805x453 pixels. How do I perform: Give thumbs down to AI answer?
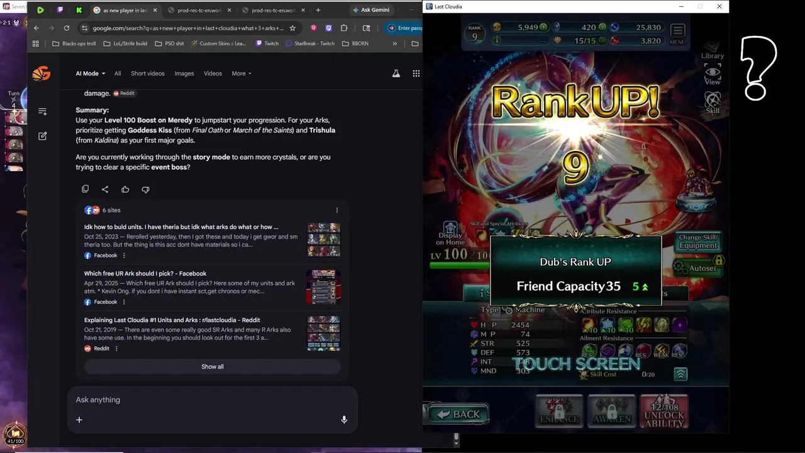tap(145, 189)
